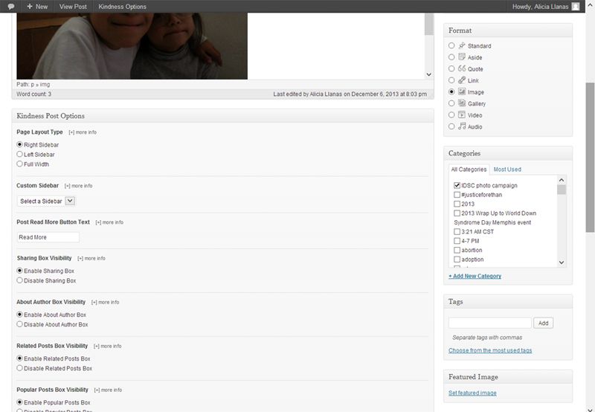This screenshot has height=412, width=595.
Task: Click the editor scroll down arrow
Action: pos(429,74)
